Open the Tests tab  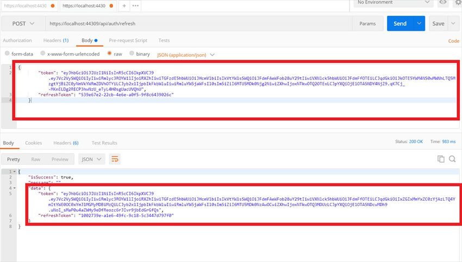click(164, 40)
